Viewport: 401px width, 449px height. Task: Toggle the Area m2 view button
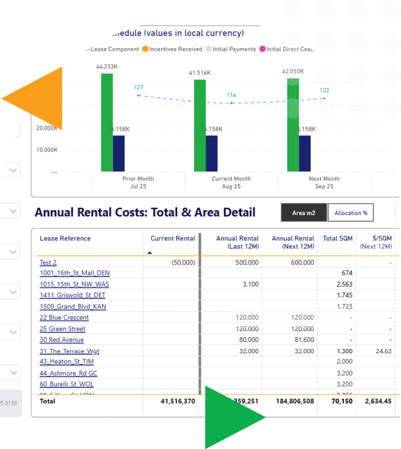(303, 213)
